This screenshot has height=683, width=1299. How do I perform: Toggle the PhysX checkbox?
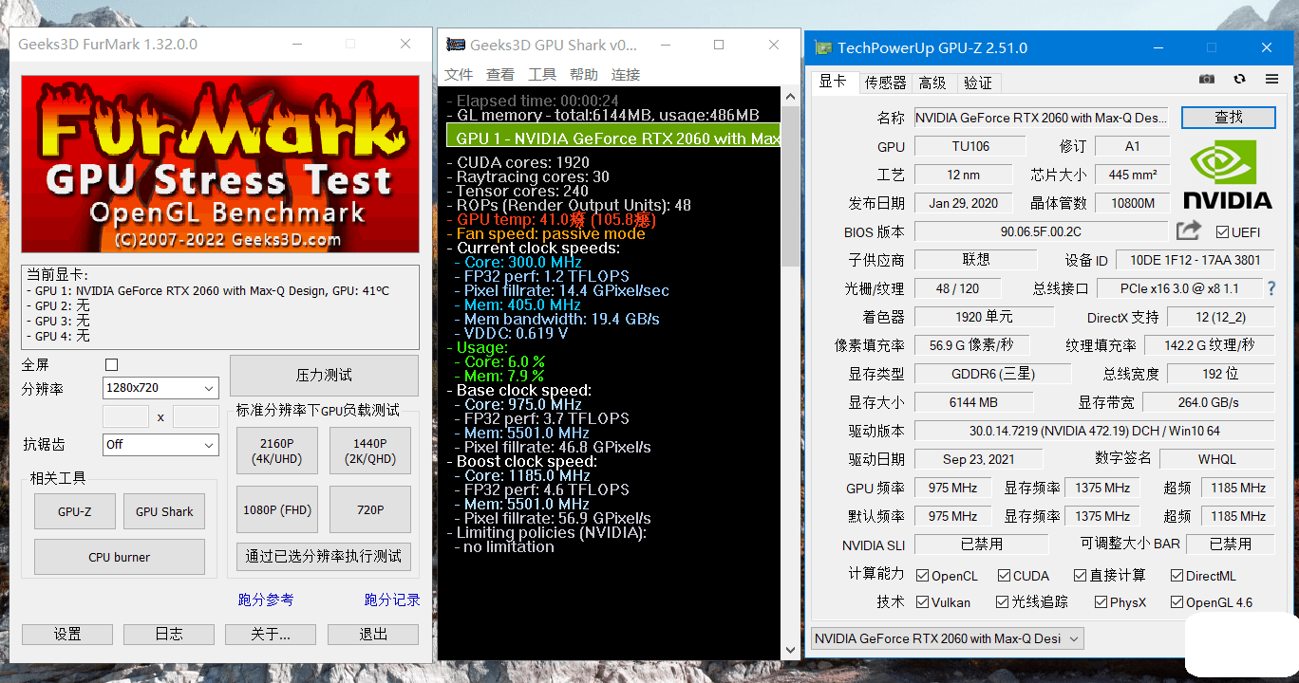point(1101,602)
